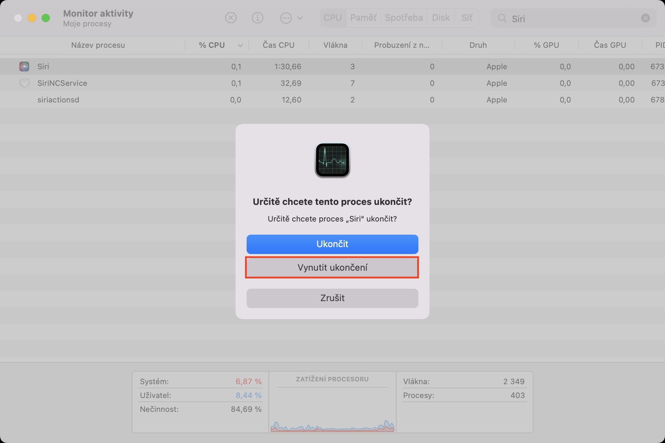Switch to the Paměť tab
The height and width of the screenshot is (443, 665).
[363, 18]
